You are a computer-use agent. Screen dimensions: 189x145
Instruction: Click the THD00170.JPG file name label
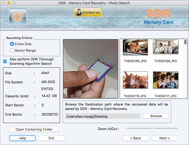click(x=135, y=96)
